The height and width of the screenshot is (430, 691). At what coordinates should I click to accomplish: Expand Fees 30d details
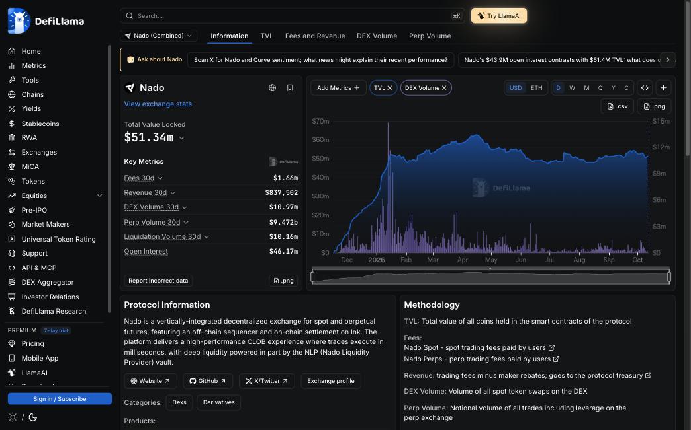[x=160, y=178]
